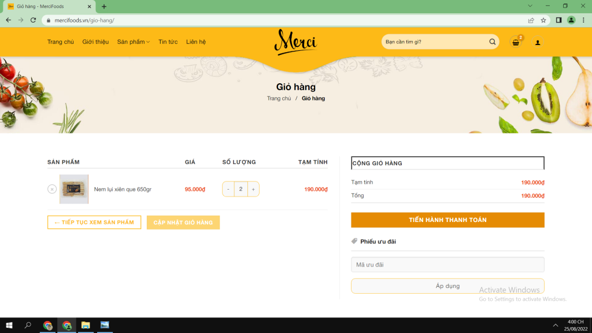Open File Explorer from taskbar
This screenshot has height=333, width=592.
[86, 325]
